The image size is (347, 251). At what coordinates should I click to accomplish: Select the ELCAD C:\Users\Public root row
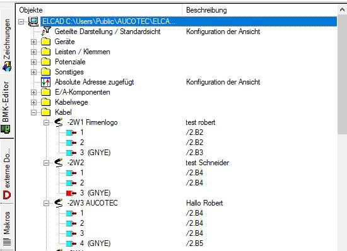[189, 21]
